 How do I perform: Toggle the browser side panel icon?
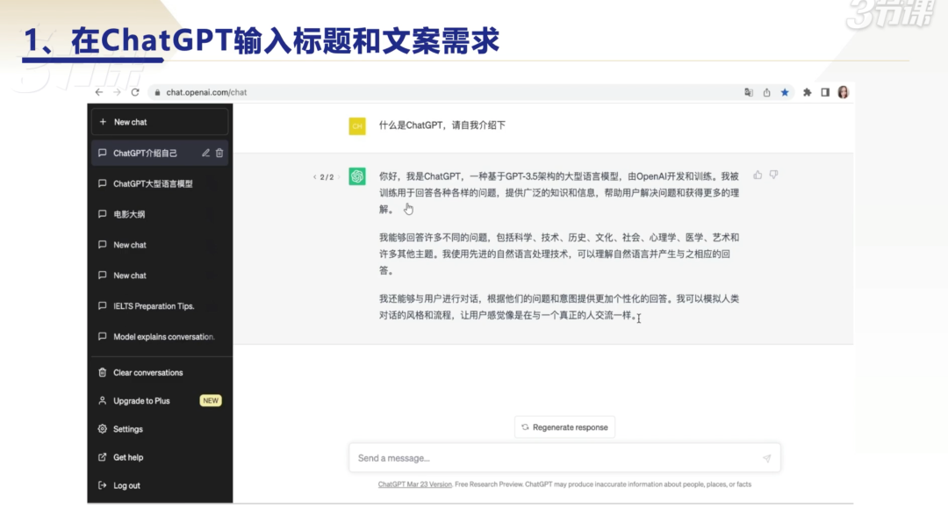click(x=825, y=91)
